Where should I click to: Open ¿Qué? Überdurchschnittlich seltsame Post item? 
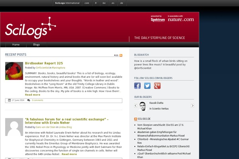(164, 155)
